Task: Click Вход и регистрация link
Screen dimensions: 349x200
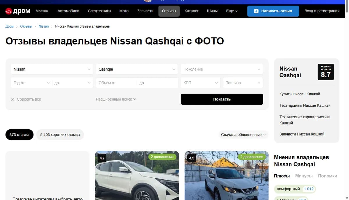Action: point(322,11)
